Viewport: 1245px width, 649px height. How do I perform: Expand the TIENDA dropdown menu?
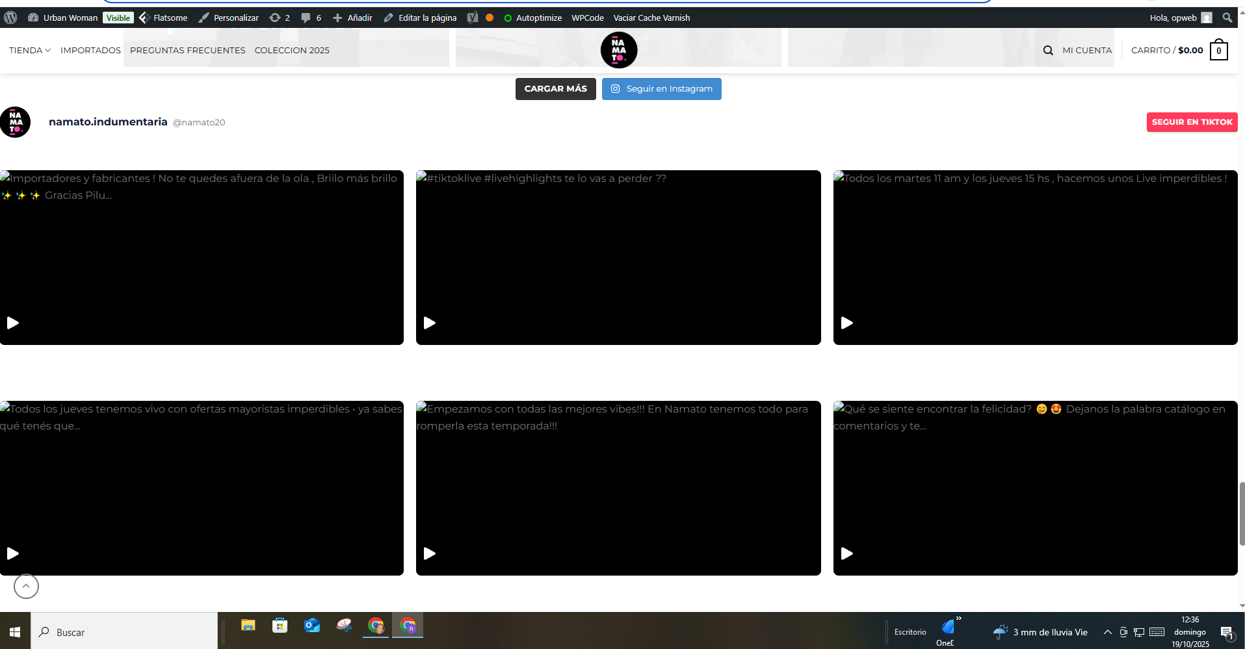(x=30, y=50)
